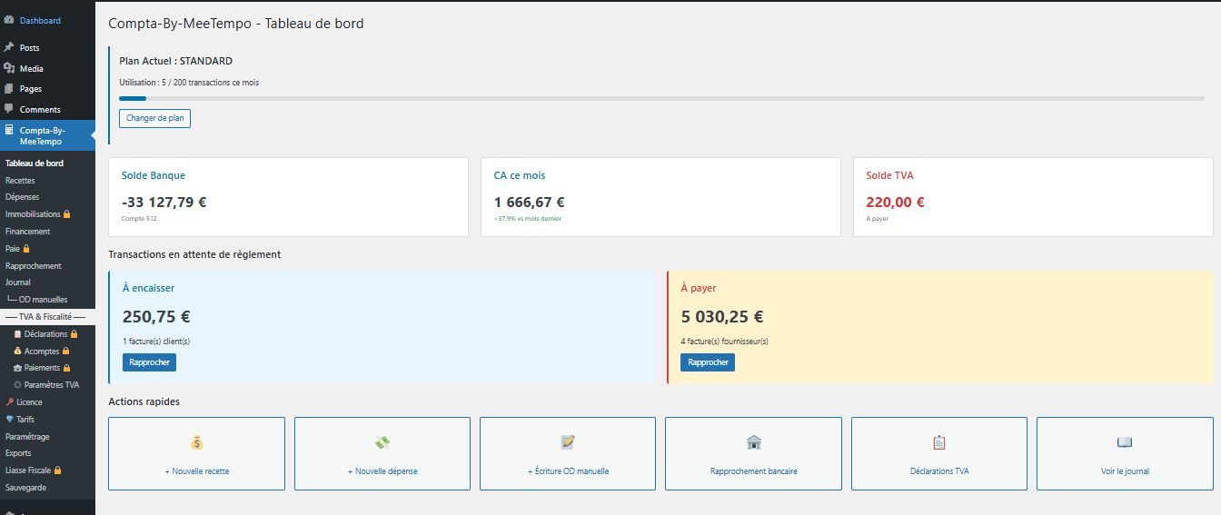Open Tableau de bord submenu item
The height and width of the screenshot is (515, 1221).
click(x=35, y=163)
